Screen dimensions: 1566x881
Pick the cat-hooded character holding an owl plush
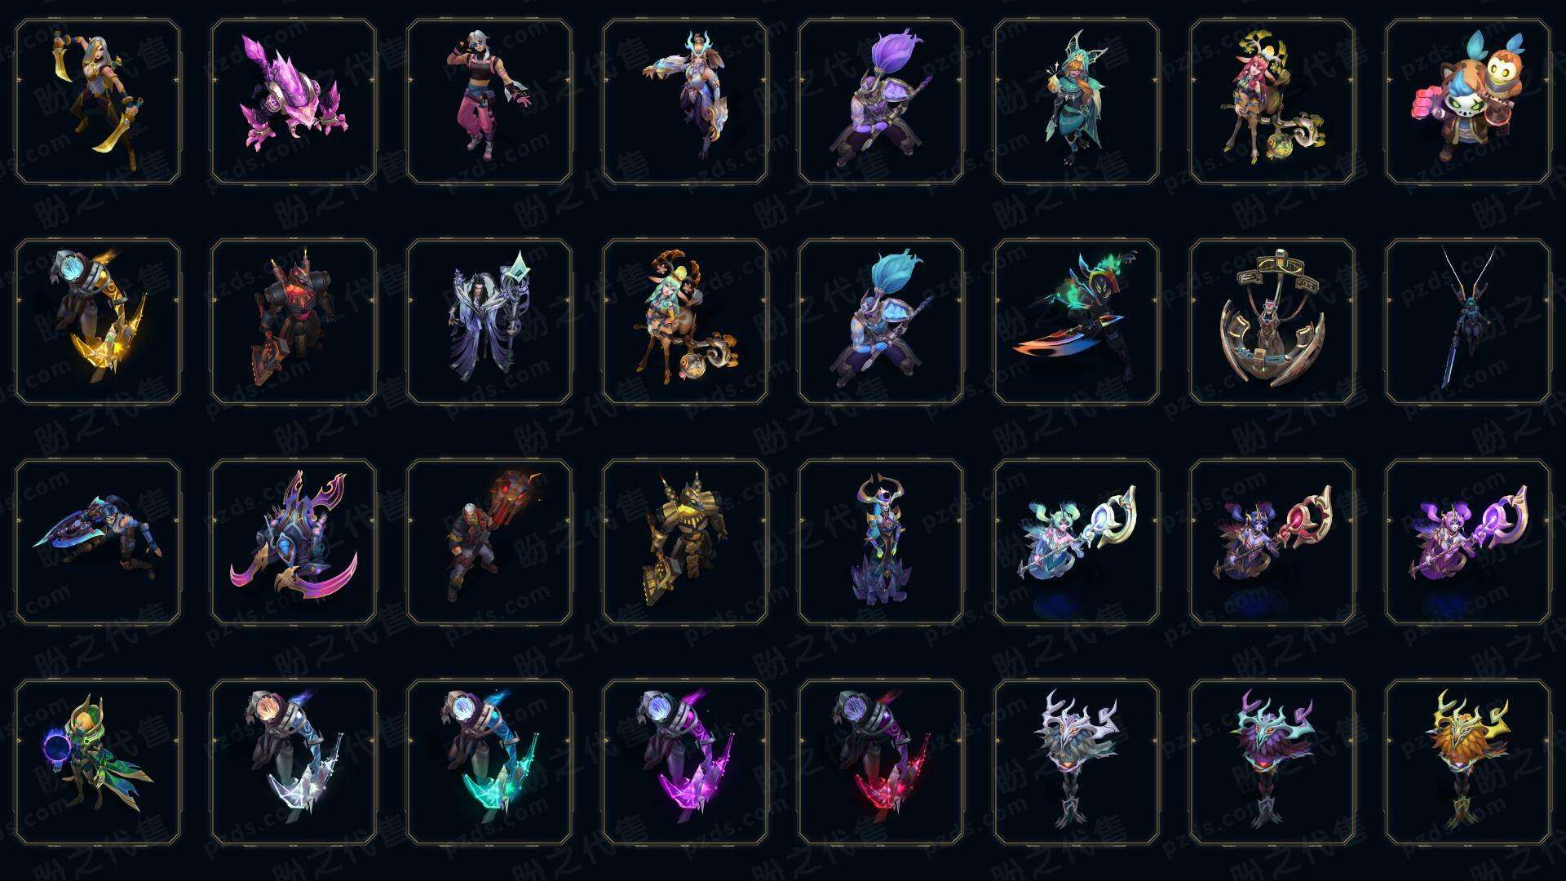[x=1468, y=102]
